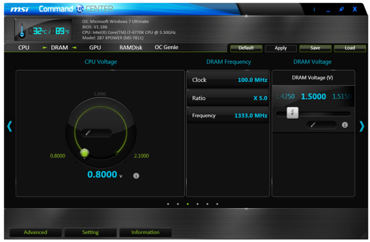
Task: Click the MSI logo in title bar
Action: click(20, 9)
